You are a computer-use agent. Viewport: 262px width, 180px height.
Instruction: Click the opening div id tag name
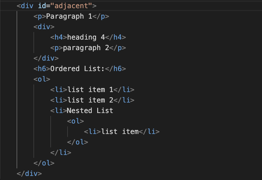click(27, 6)
